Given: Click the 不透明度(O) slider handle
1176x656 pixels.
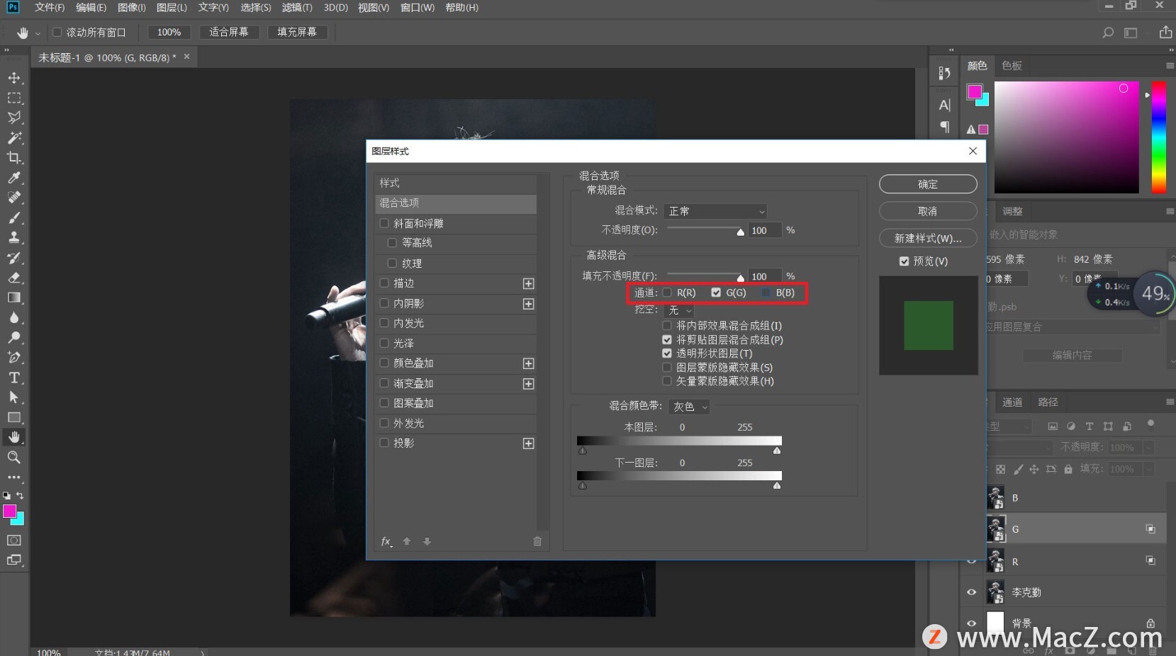Looking at the screenshot, I should click(x=741, y=232).
